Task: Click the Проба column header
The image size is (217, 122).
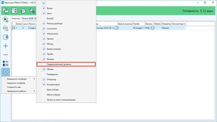Action: [139, 24]
